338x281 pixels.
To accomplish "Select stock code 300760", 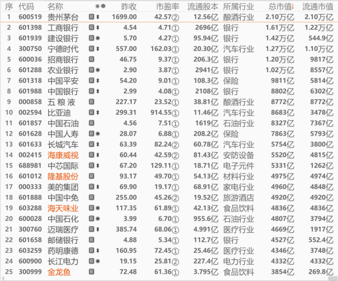I will [x=30, y=229].
